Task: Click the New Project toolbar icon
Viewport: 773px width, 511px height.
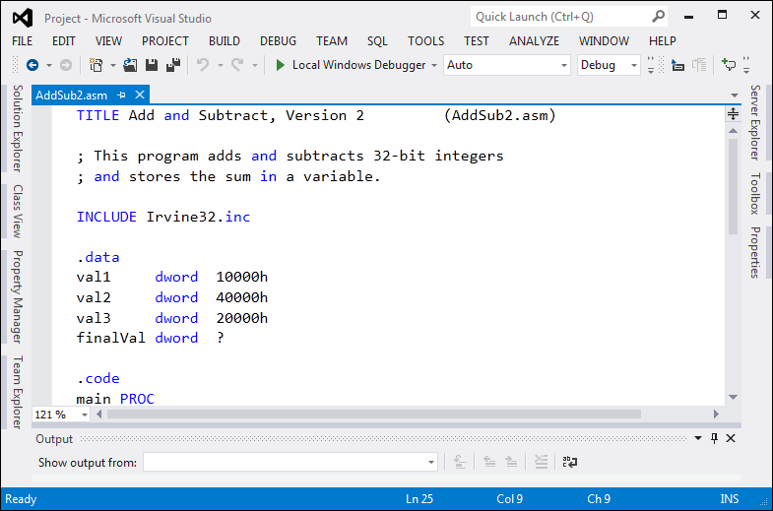Action: [x=96, y=65]
